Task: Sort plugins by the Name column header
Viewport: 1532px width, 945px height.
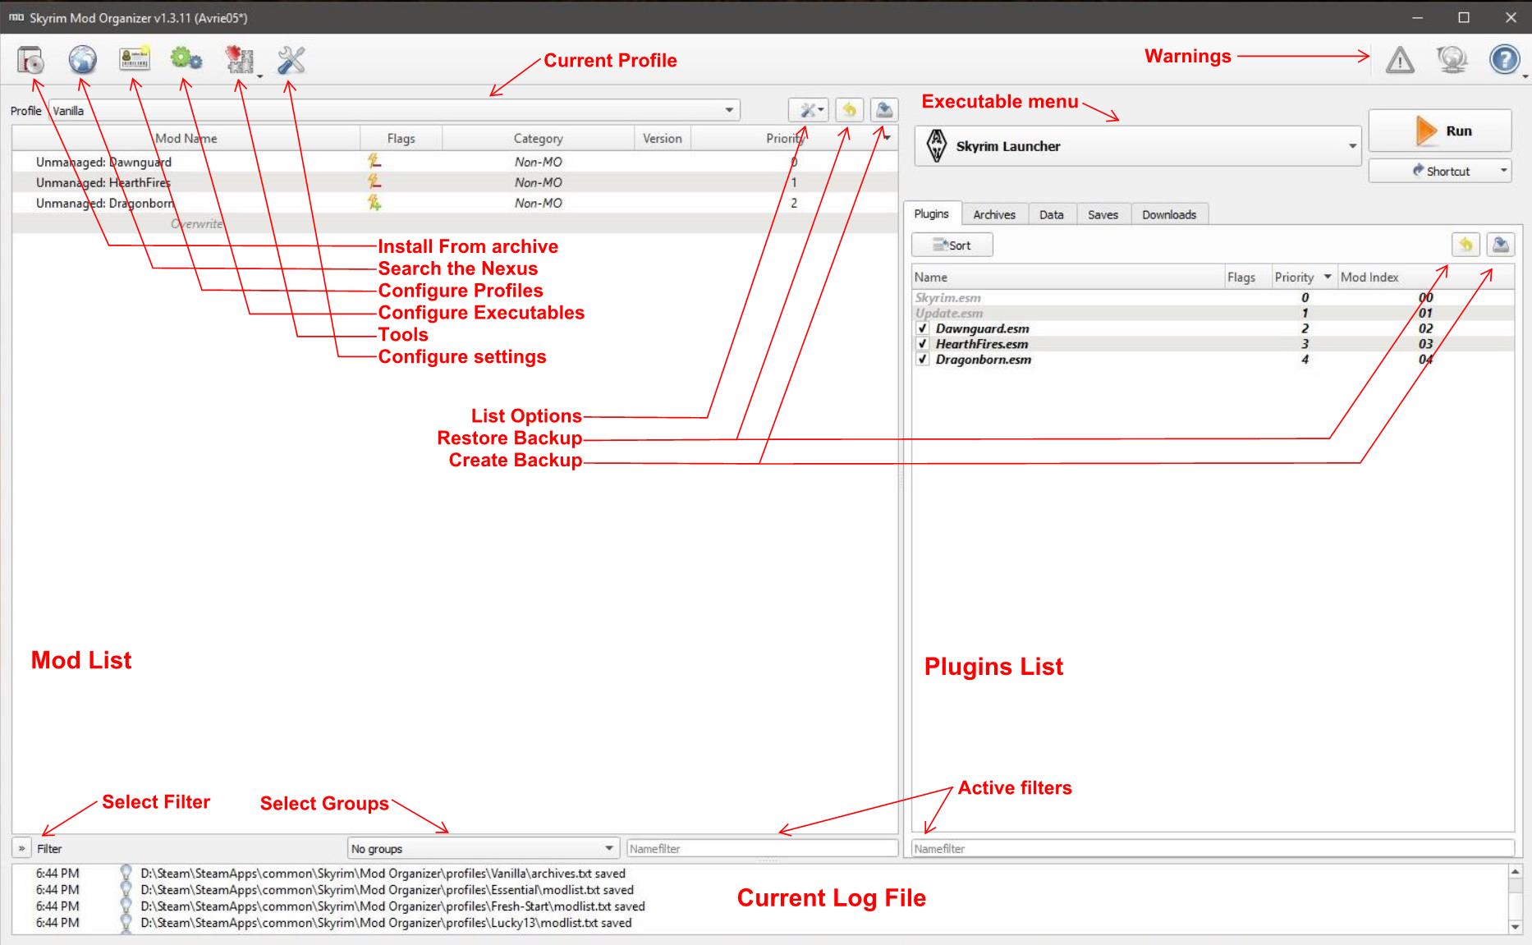Action: (x=1066, y=277)
